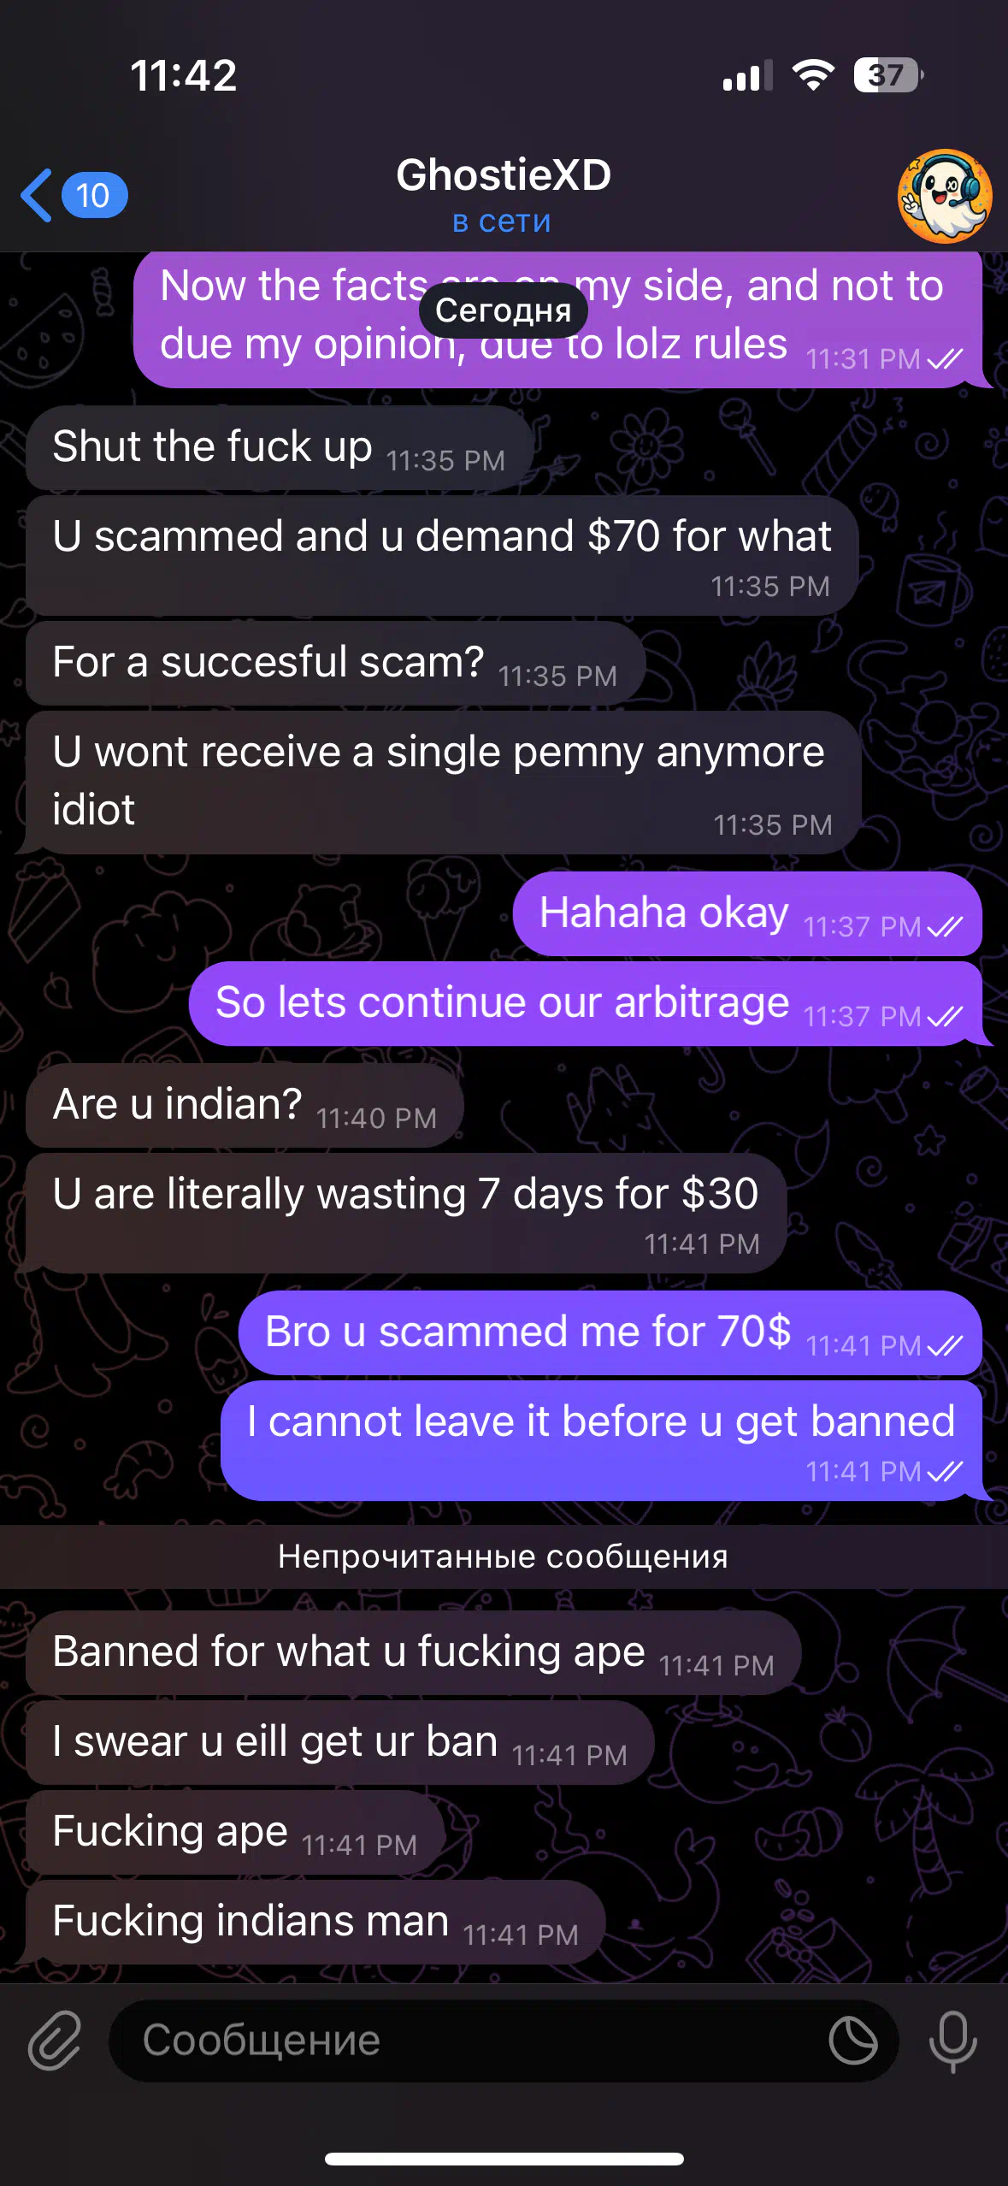This screenshot has height=2186, width=1008.
Task: Select the 'Hahaha okay' message bubble
Action: [x=747, y=913]
